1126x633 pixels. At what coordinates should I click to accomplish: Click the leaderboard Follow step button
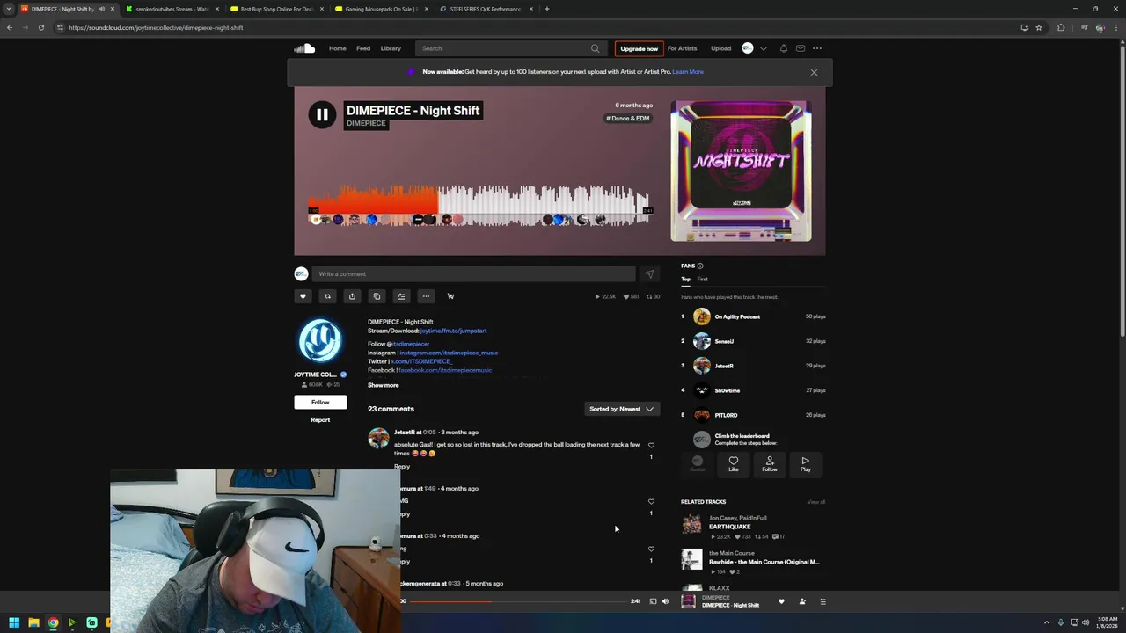(770, 463)
